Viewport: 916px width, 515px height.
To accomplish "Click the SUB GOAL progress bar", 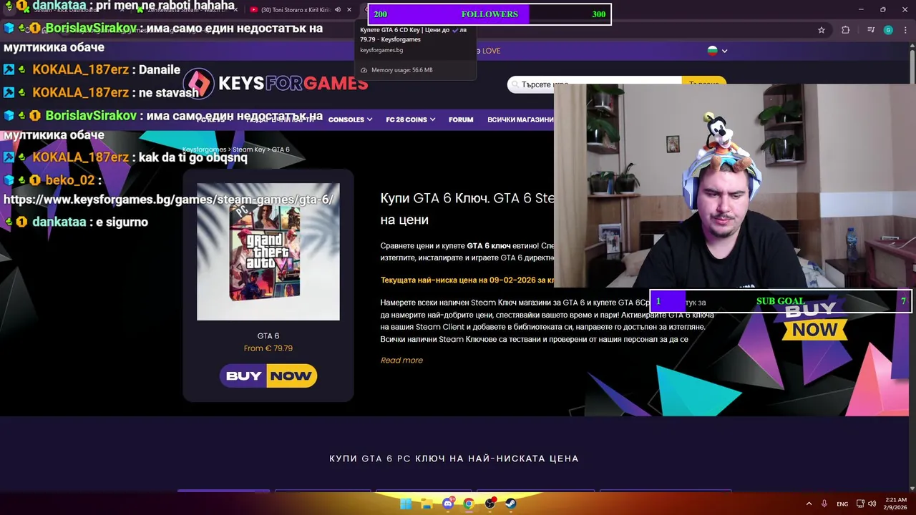I will click(x=780, y=301).
